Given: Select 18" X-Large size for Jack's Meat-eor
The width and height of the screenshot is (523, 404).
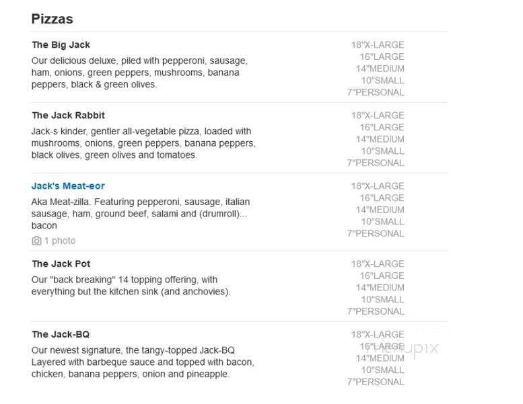Looking at the screenshot, I should coord(377,186).
